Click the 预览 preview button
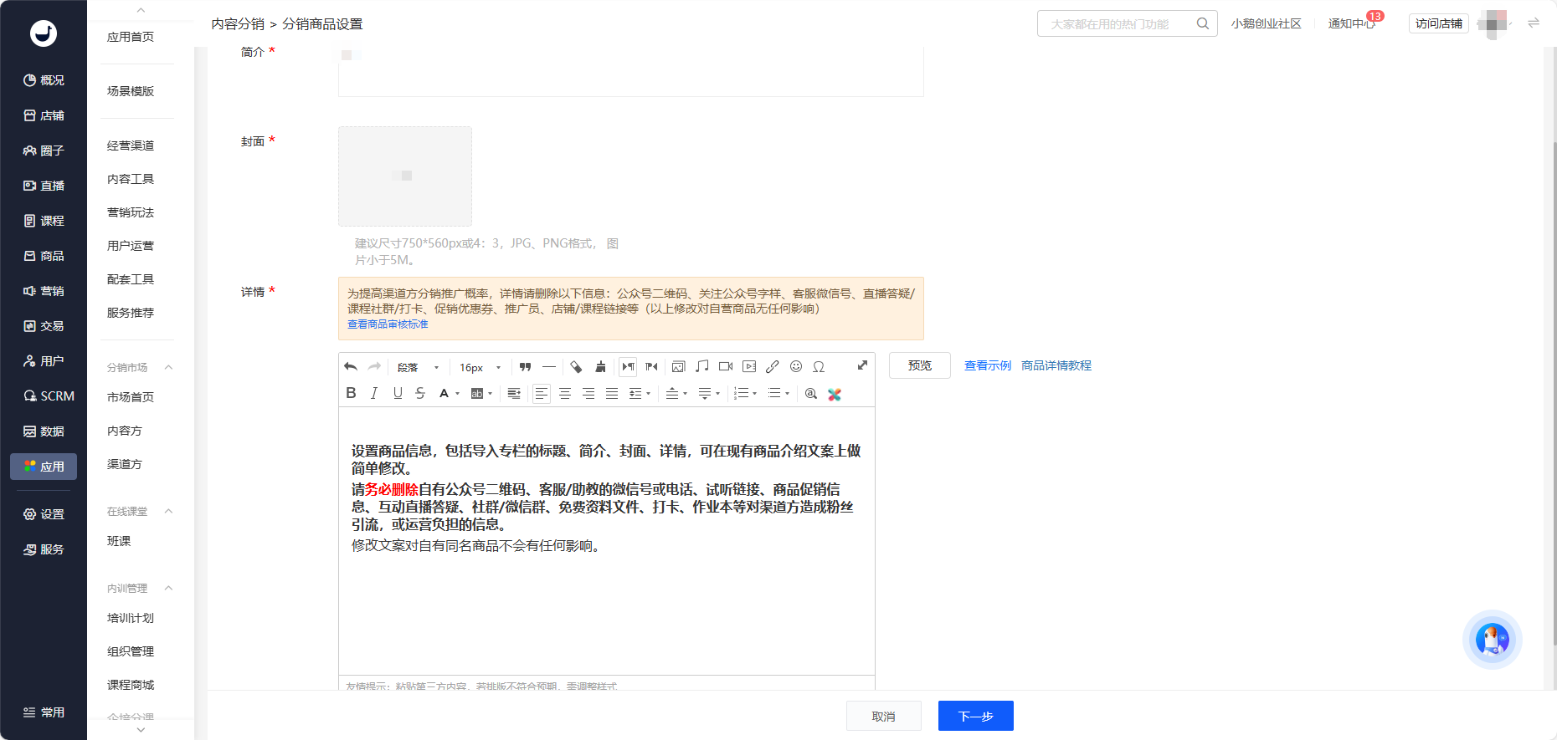Screen dimensions: 1557x740 920,365
